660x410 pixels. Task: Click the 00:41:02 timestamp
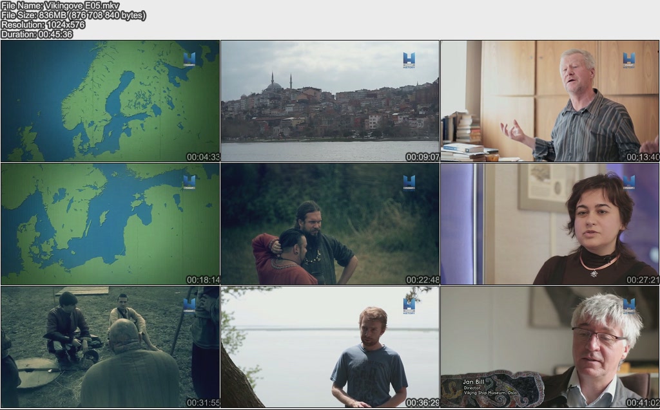tap(642, 403)
